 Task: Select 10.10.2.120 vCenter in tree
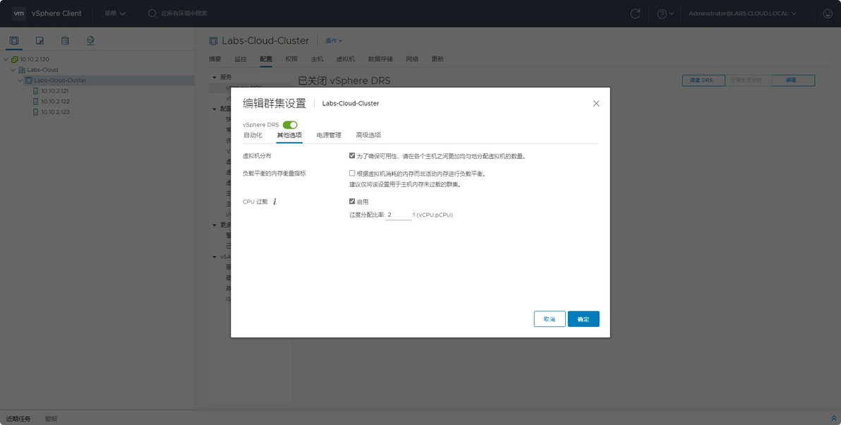tap(35, 59)
